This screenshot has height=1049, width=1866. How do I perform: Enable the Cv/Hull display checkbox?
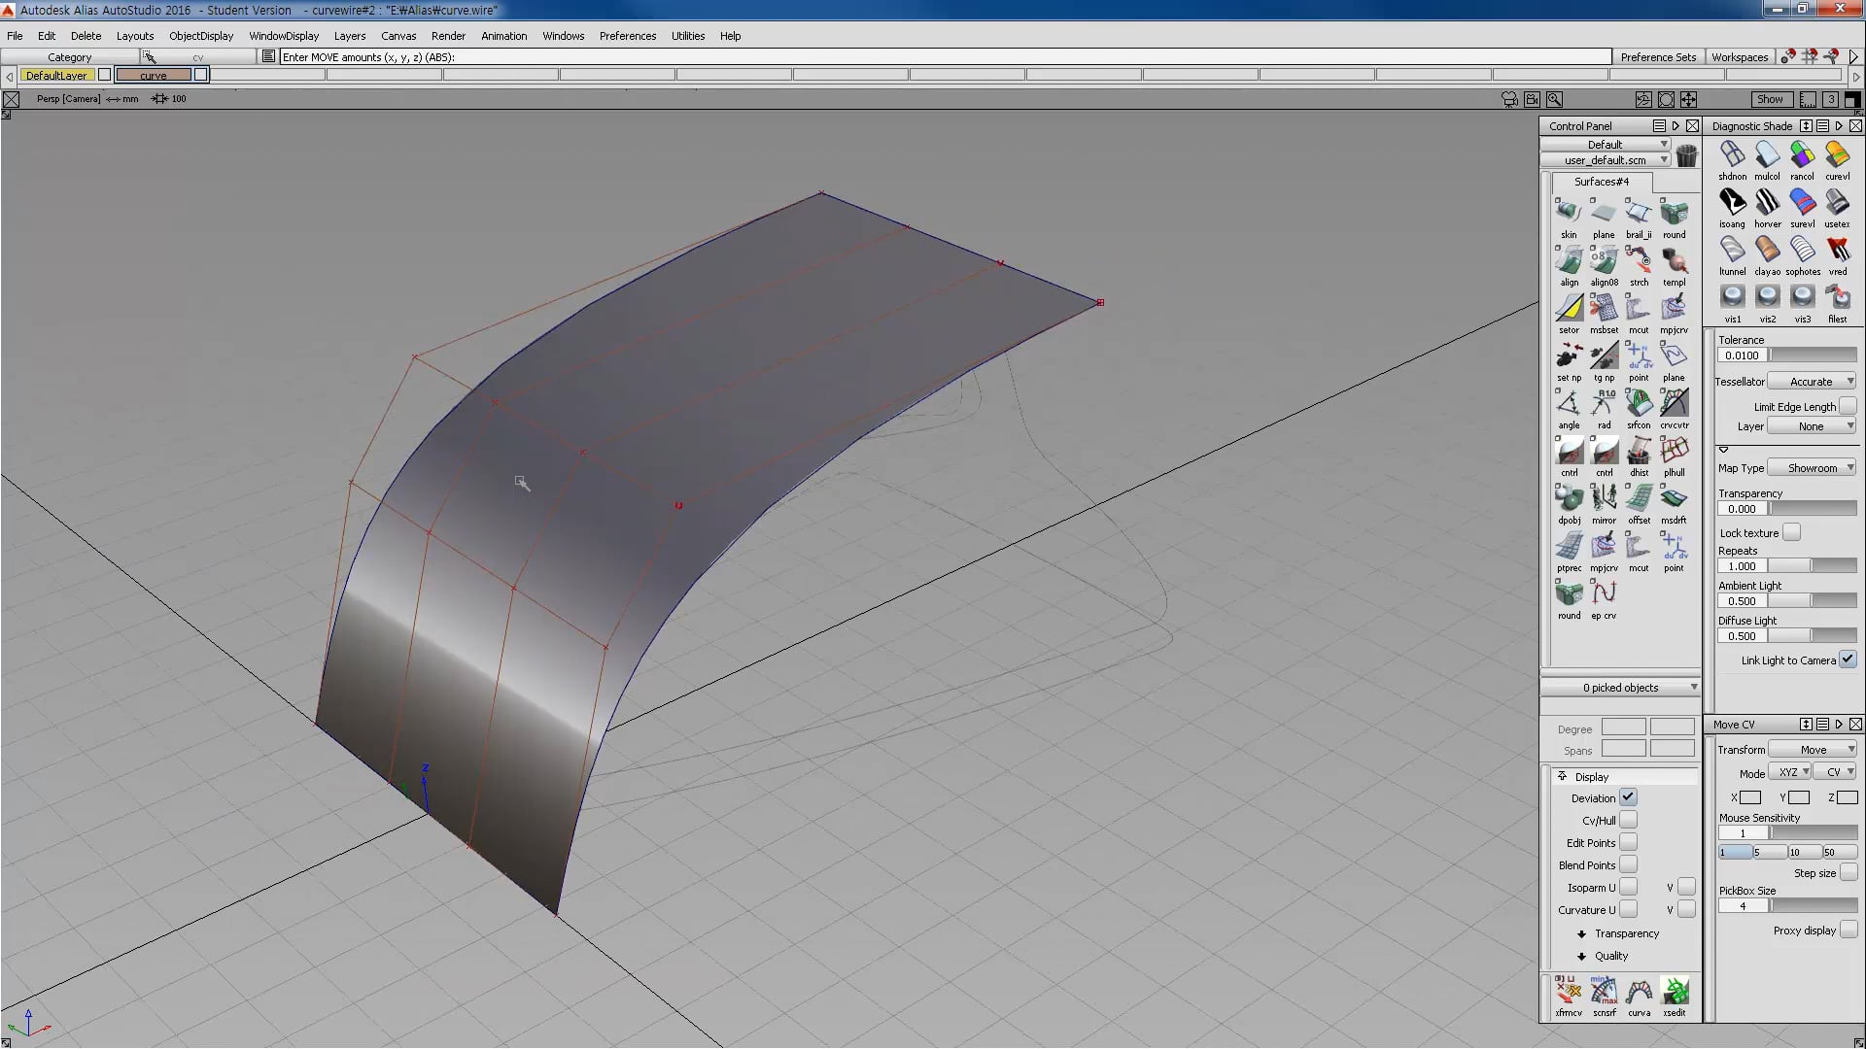click(1628, 820)
